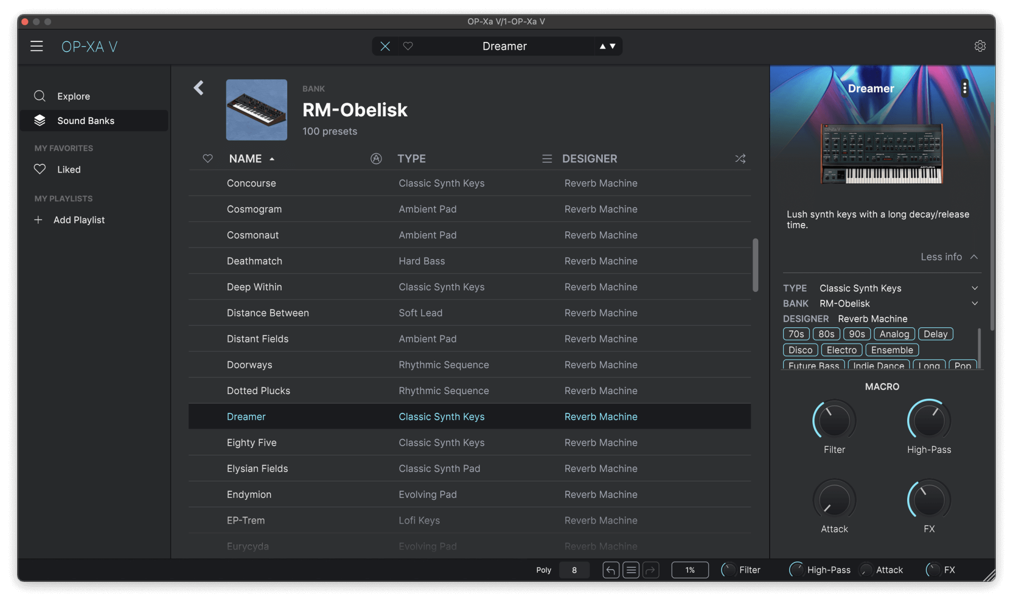This screenshot has width=1013, height=602.
Task: Click the Filter macro knob
Action: 834,421
